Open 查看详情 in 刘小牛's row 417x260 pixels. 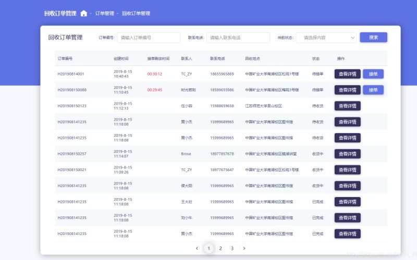tap(347, 218)
